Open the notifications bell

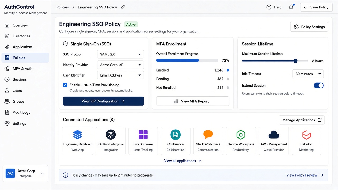coord(291,7)
